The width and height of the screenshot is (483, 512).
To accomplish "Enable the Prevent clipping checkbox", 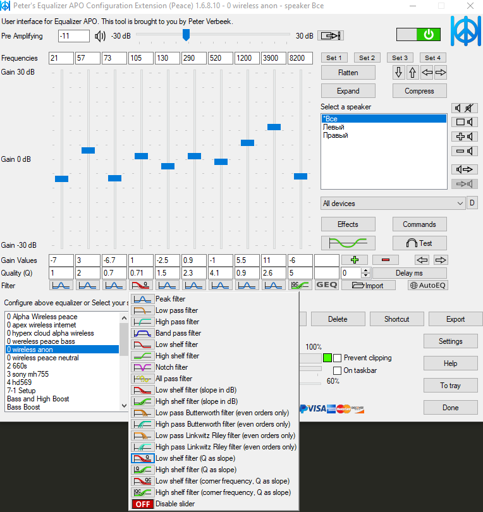I will click(338, 358).
